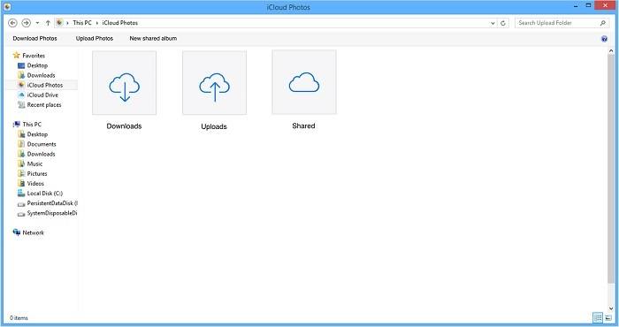Click the search magnifier icon
Image resolution: width=619 pixels, height=327 pixels.
pos(602,23)
